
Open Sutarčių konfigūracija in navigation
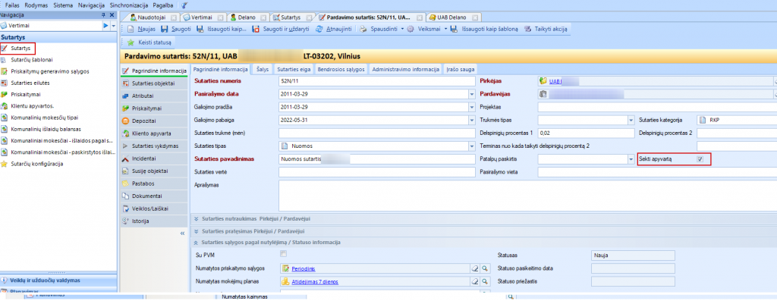pos(37,165)
